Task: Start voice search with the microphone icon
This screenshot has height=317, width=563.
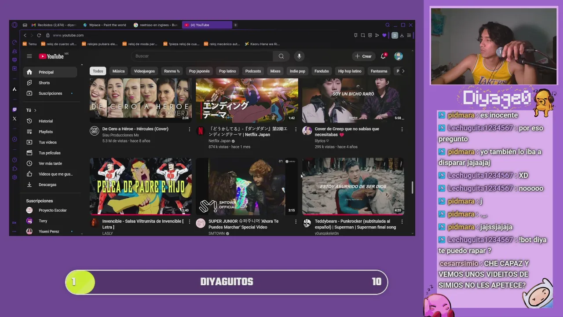Action: (299, 56)
